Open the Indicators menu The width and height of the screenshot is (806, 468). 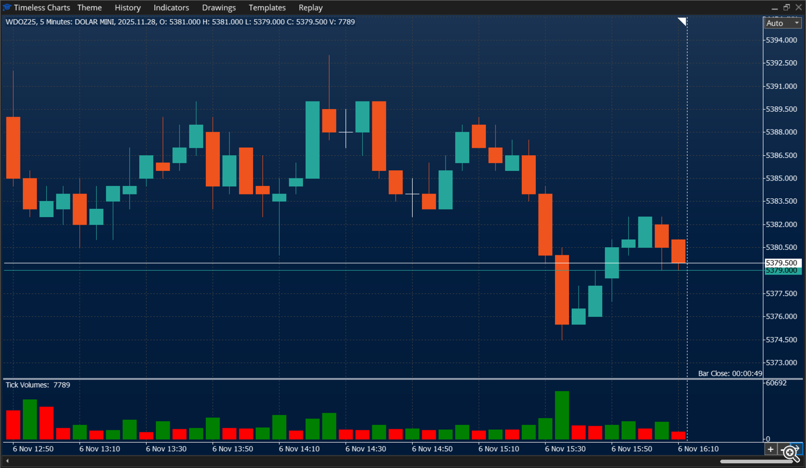click(x=171, y=8)
